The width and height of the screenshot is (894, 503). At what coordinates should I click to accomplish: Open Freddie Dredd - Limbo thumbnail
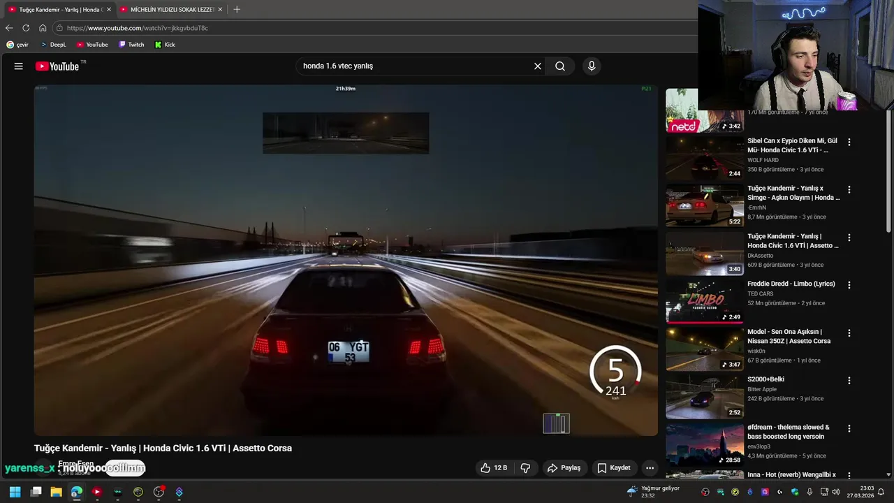(x=704, y=301)
